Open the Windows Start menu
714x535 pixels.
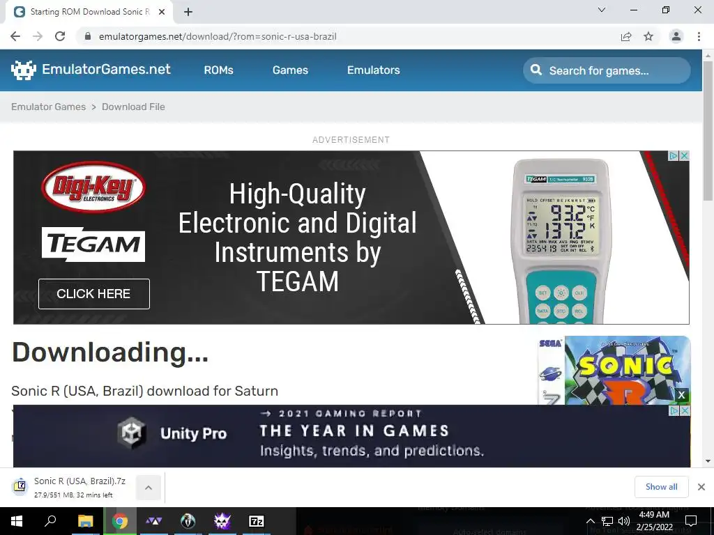17,521
